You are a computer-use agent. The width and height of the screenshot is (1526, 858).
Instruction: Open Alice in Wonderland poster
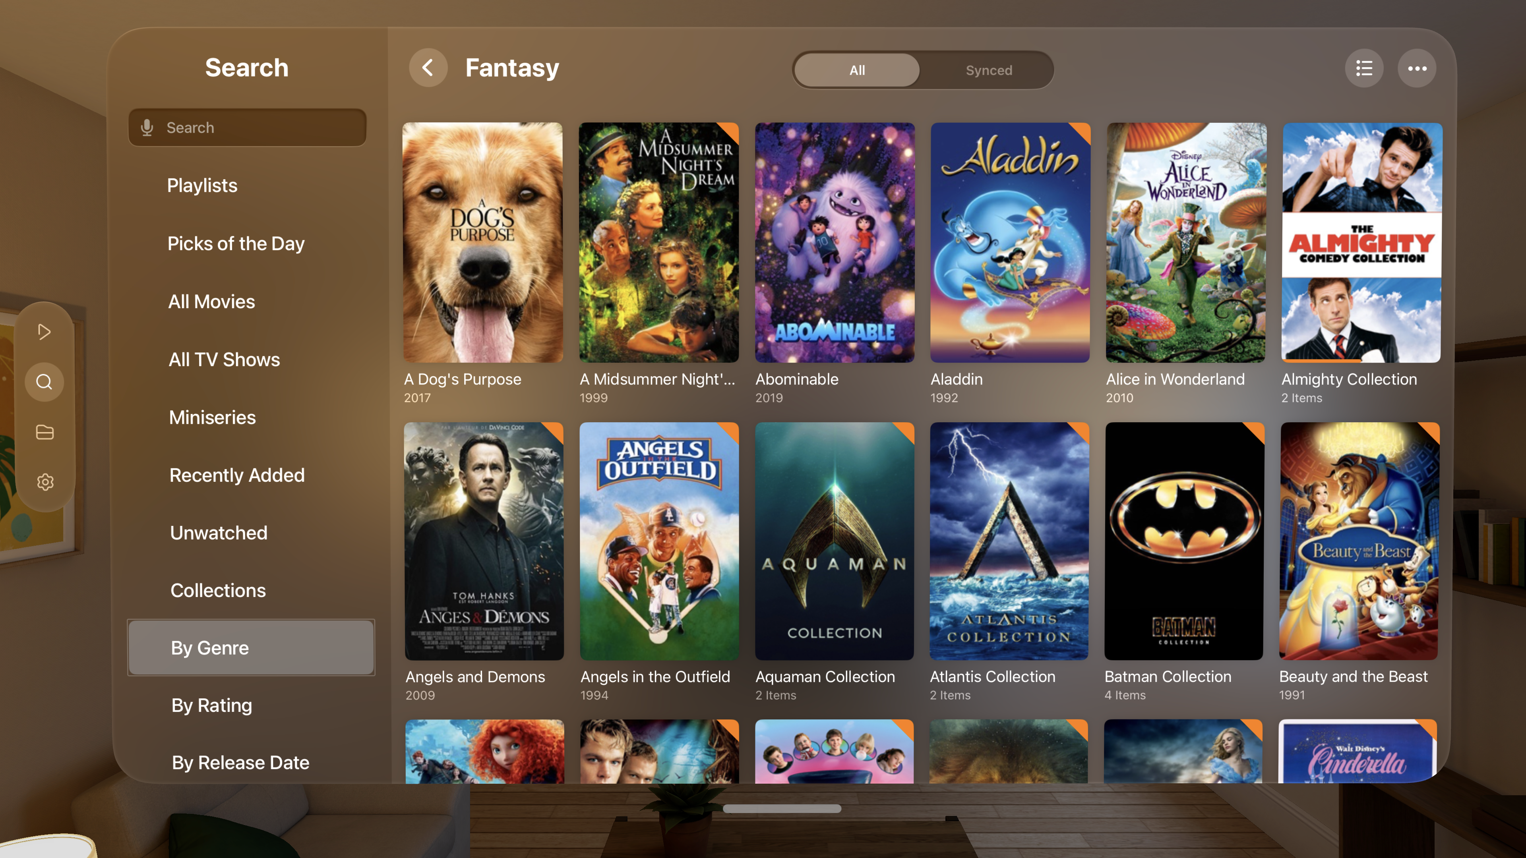click(x=1186, y=242)
